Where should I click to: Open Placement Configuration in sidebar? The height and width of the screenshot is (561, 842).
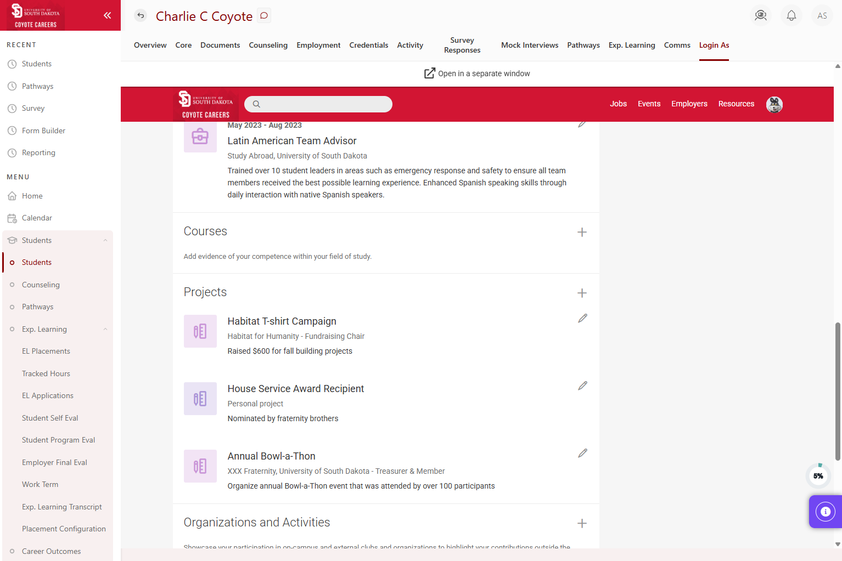(64, 529)
